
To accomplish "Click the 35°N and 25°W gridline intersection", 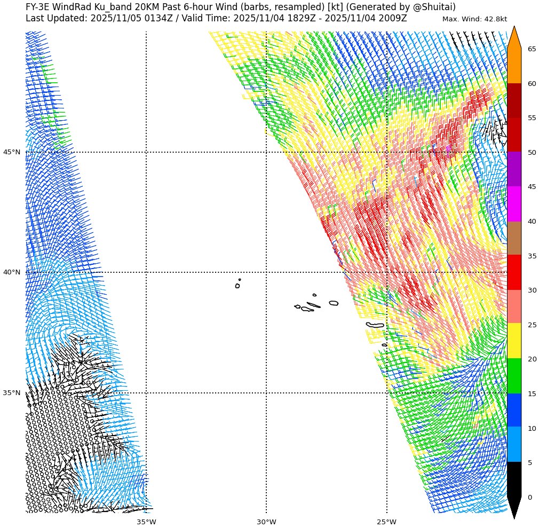I will tap(387, 393).
